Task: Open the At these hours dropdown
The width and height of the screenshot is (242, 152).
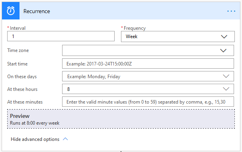Action: tap(148, 89)
